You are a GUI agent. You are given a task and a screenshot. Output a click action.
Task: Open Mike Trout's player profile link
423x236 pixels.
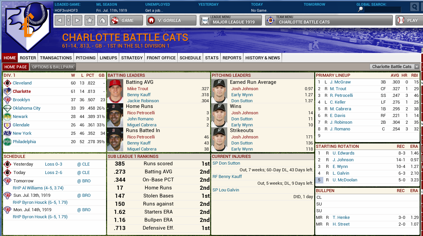[138, 89]
